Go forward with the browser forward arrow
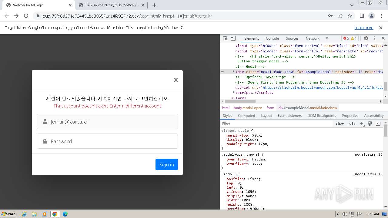 tap(16, 16)
